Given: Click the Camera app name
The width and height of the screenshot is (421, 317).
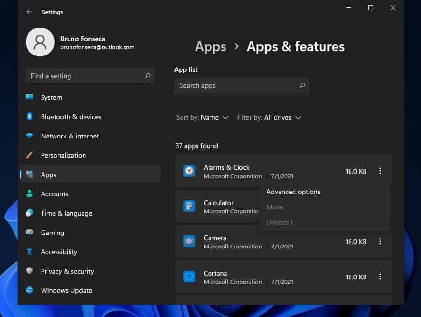Looking at the screenshot, I should tap(215, 238).
